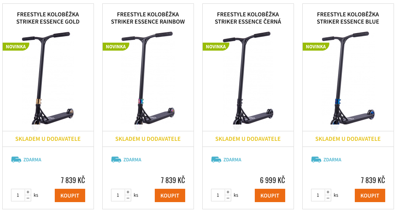Increase quantity for Striker Essence Gold
The width and height of the screenshot is (397, 212).
28,192
